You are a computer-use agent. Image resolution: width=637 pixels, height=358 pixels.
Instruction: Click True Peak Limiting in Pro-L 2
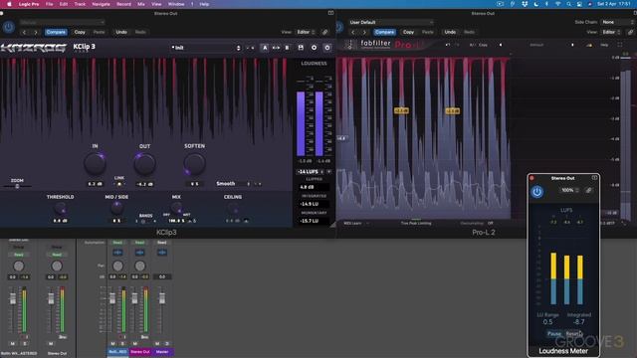(416, 223)
